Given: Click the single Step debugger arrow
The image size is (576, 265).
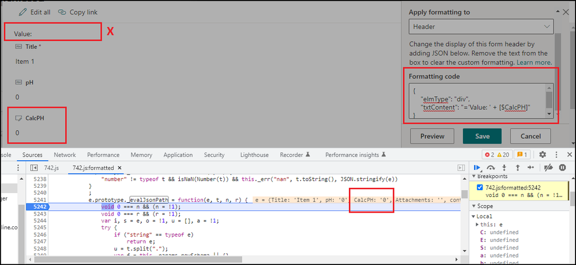Looking at the screenshot, I should click(x=531, y=168).
